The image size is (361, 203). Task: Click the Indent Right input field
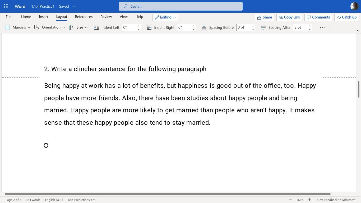(x=184, y=27)
